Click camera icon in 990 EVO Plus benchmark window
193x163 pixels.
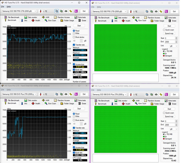click(x=66, y=94)
